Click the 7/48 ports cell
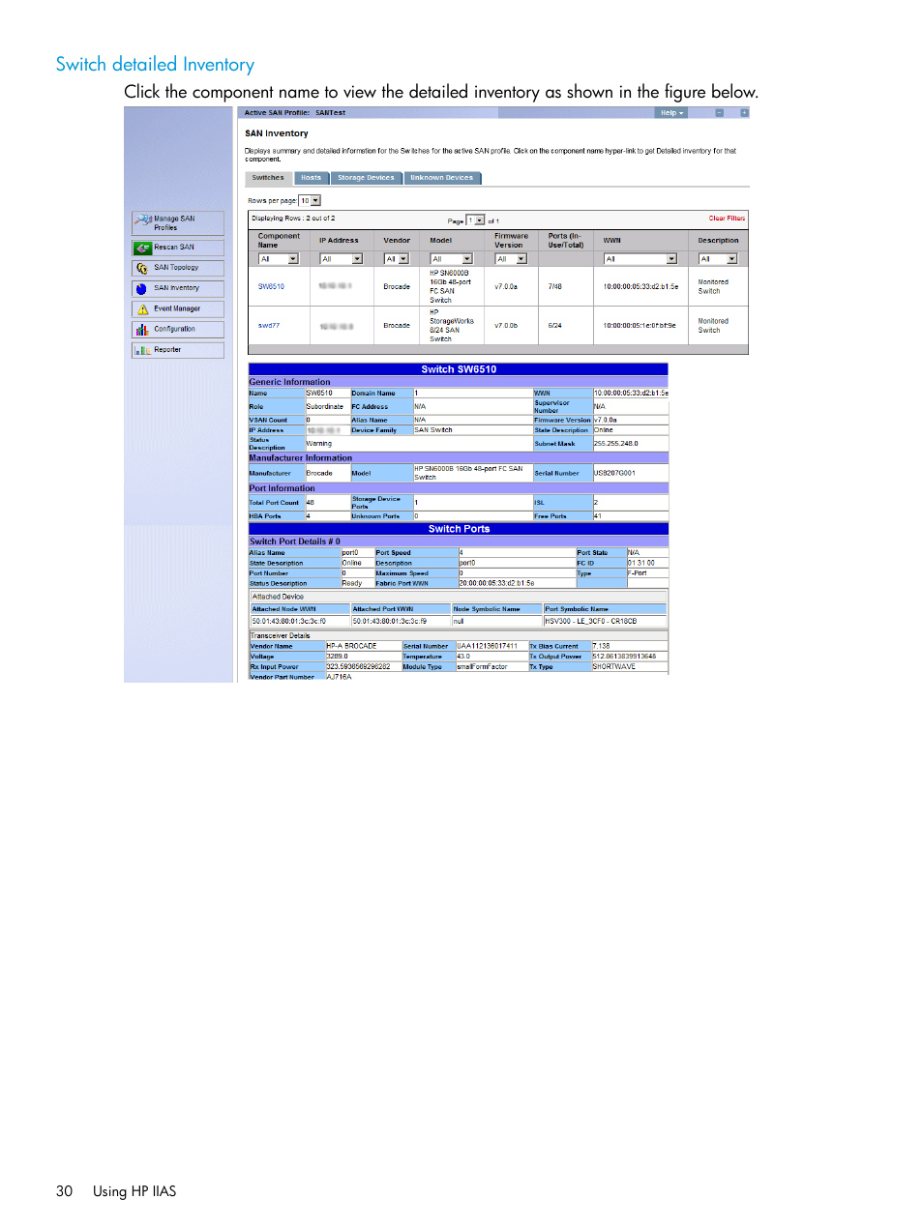923x1229 pixels. tap(555, 287)
